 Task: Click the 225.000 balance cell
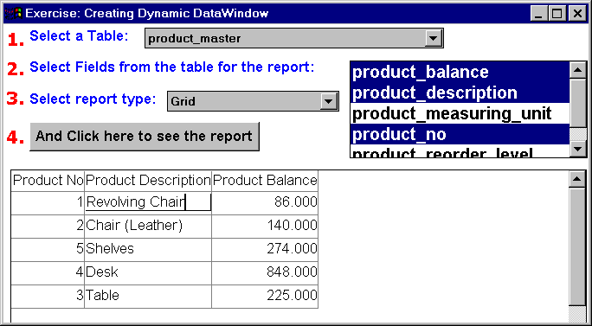[x=265, y=296]
